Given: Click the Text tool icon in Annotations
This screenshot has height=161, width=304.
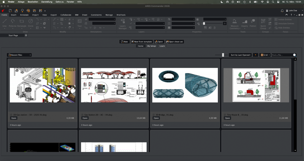Looking at the screenshot, I should pyautogui.click(x=80, y=21).
